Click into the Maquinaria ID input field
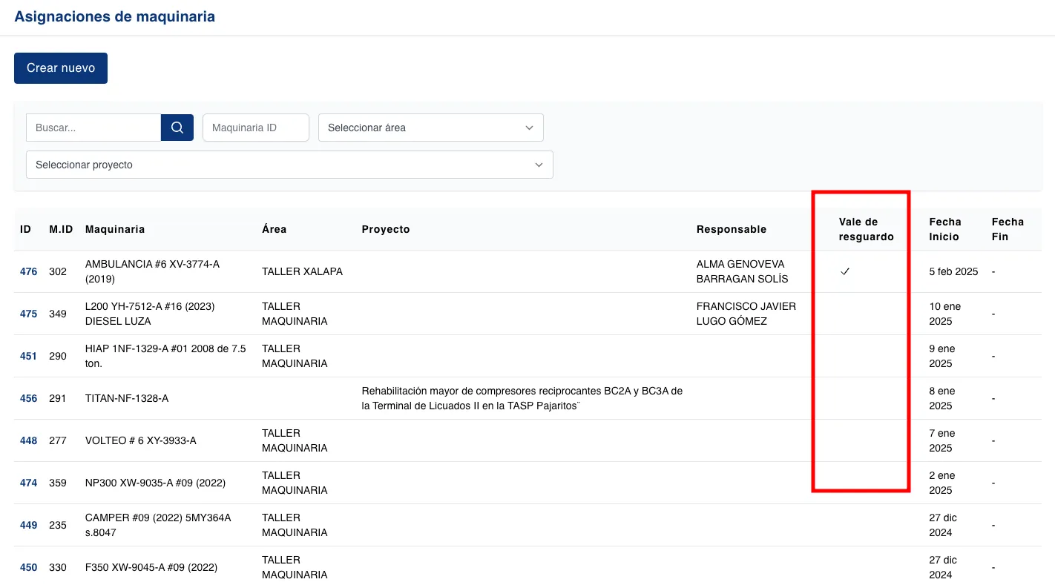 point(255,128)
